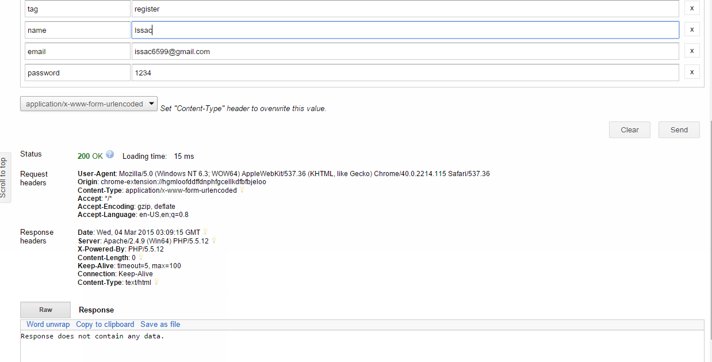Click Save as file link
This screenshot has height=362, width=712.
pos(160,324)
